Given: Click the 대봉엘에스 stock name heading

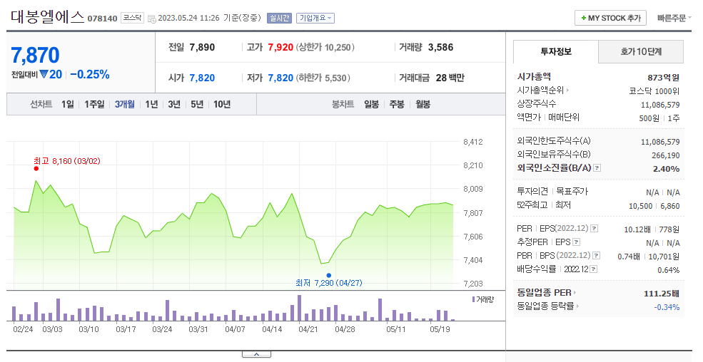Looking at the screenshot, I should pyautogui.click(x=48, y=17).
